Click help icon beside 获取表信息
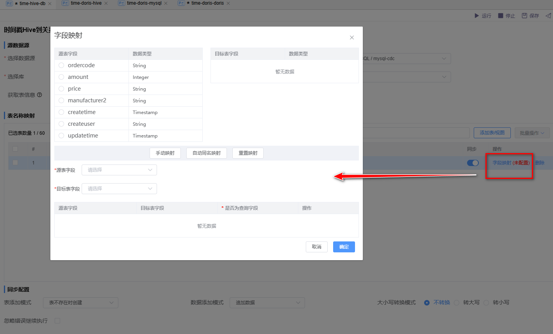Screen dimensions: 553x334 coord(39,95)
